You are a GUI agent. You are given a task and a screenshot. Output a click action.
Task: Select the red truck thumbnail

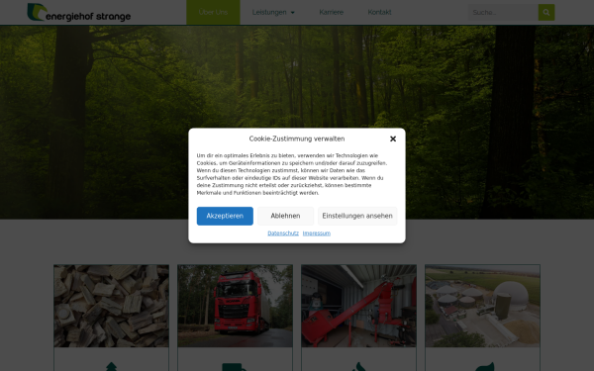click(235, 306)
